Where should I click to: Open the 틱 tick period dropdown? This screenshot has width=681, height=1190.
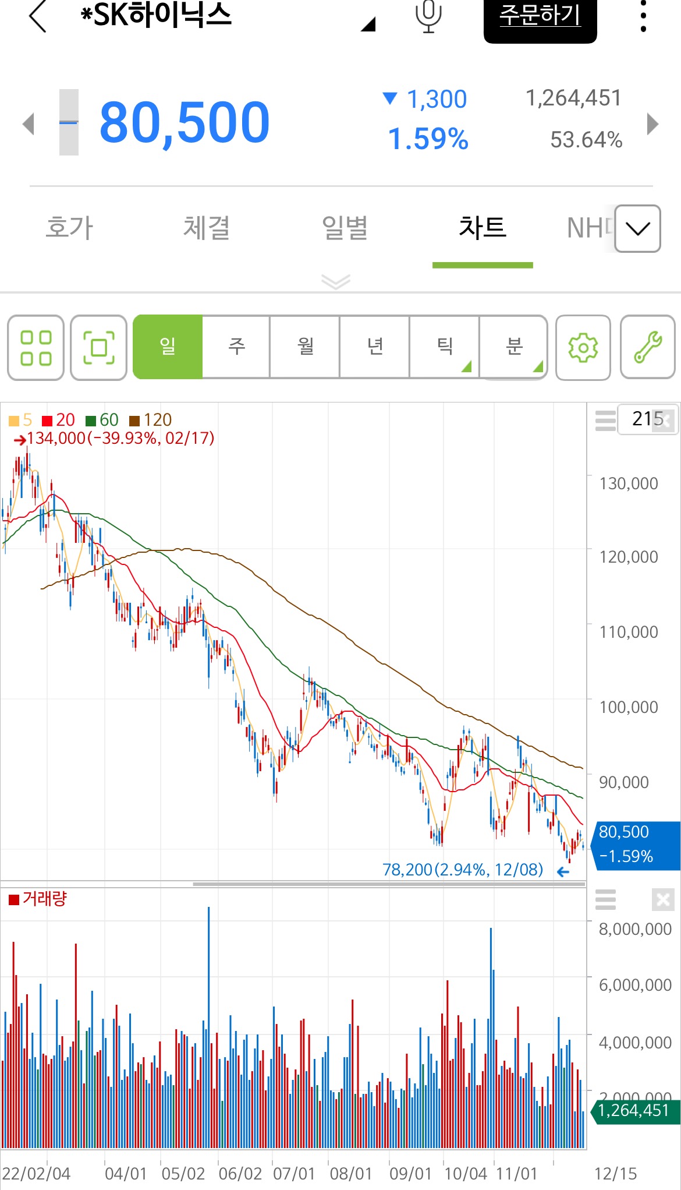click(444, 347)
